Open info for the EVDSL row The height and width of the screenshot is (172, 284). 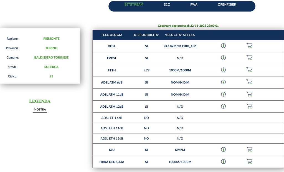click(223, 58)
